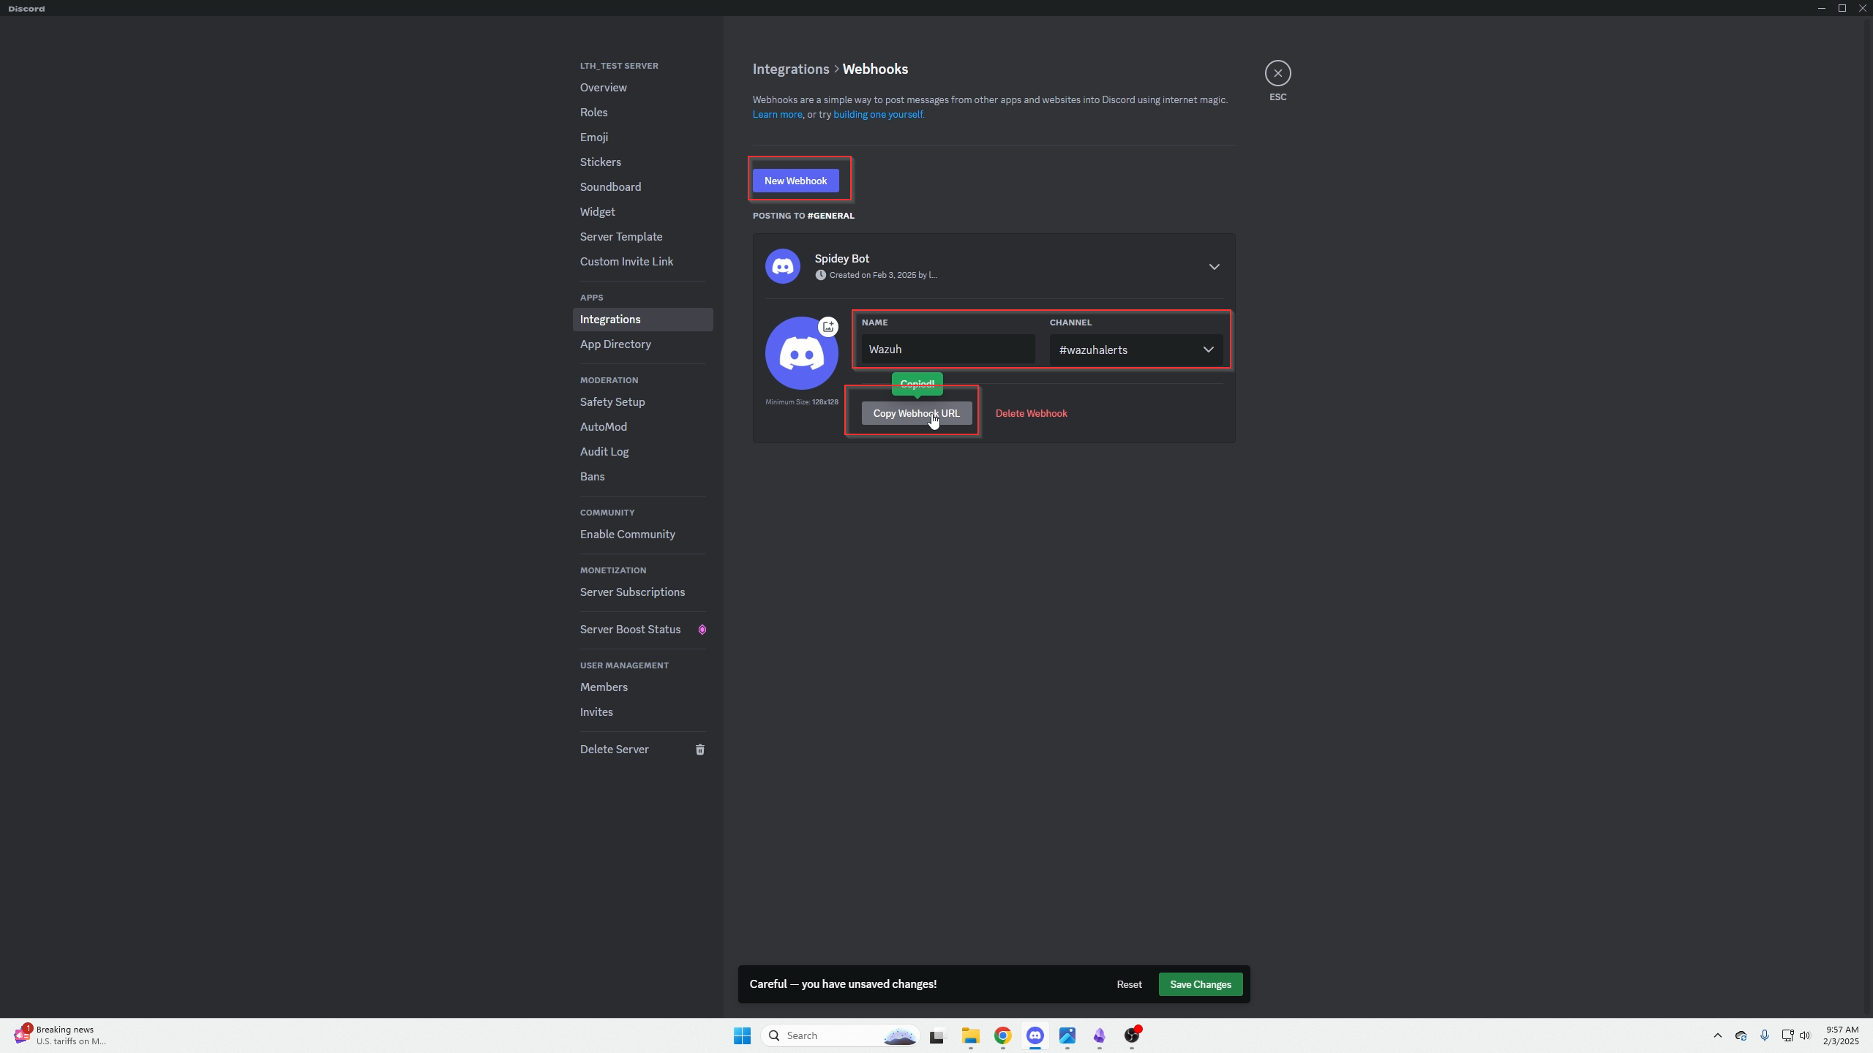Image resolution: width=1873 pixels, height=1053 pixels.
Task: Open the App Directory section
Action: tap(615, 344)
